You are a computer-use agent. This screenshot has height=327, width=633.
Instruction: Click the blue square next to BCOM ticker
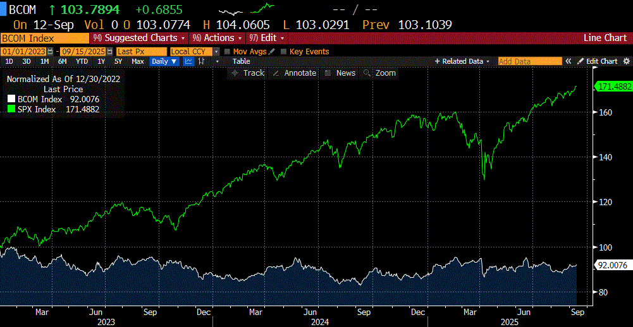[x=3, y=9]
